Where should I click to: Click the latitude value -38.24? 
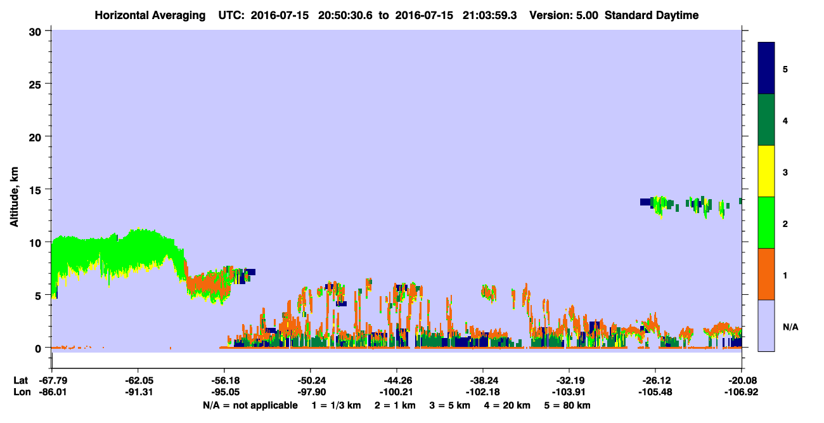tap(483, 381)
